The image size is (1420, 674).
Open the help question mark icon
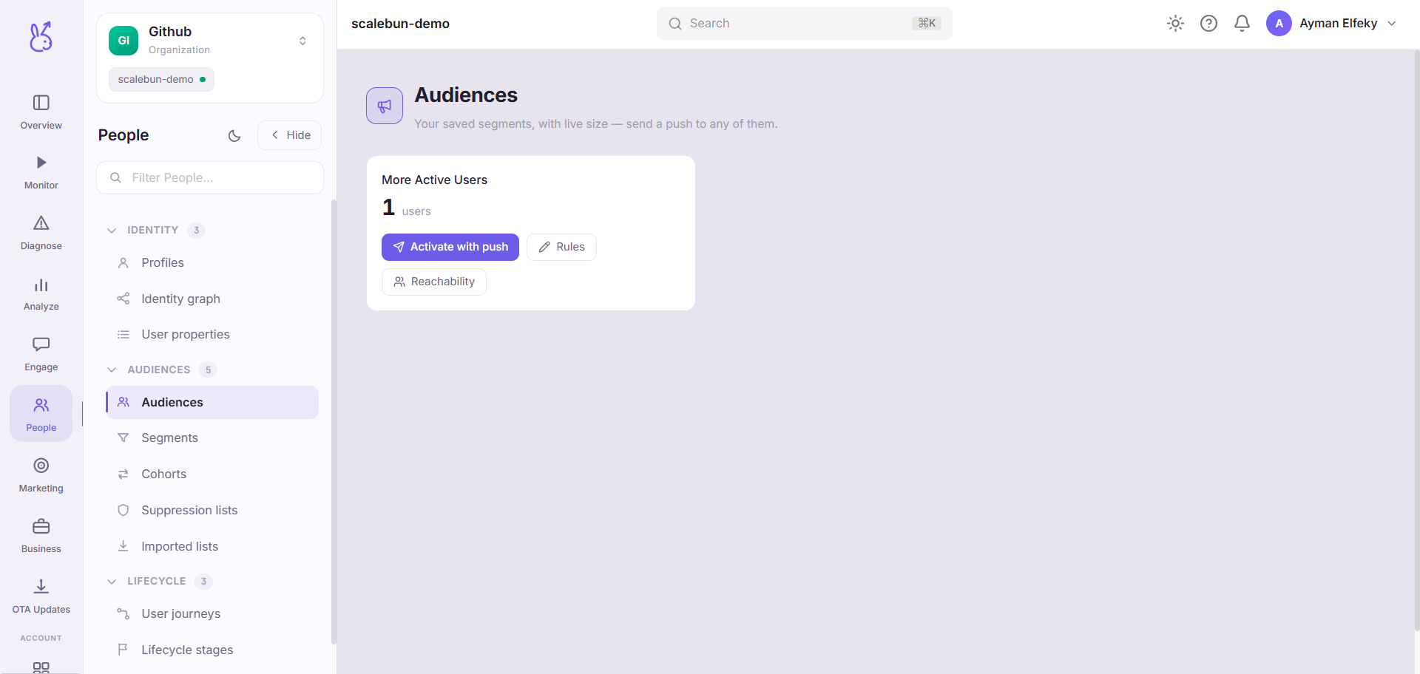point(1208,24)
